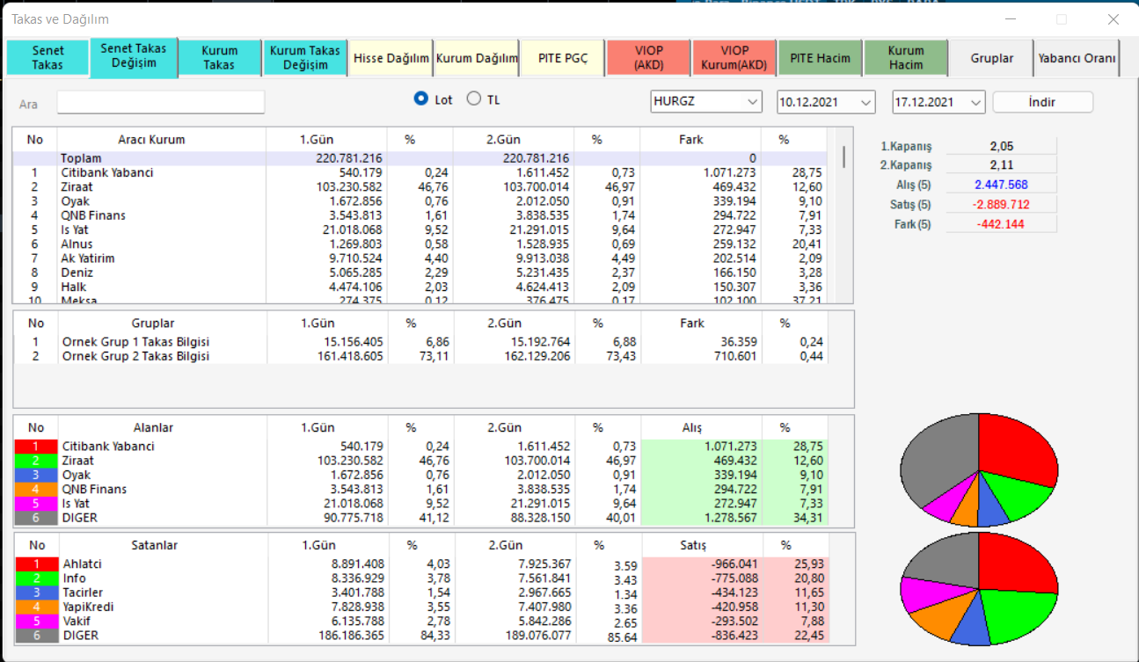The image size is (1139, 662).
Task: Open the VIOP (AKD) tab
Action: [x=648, y=58]
